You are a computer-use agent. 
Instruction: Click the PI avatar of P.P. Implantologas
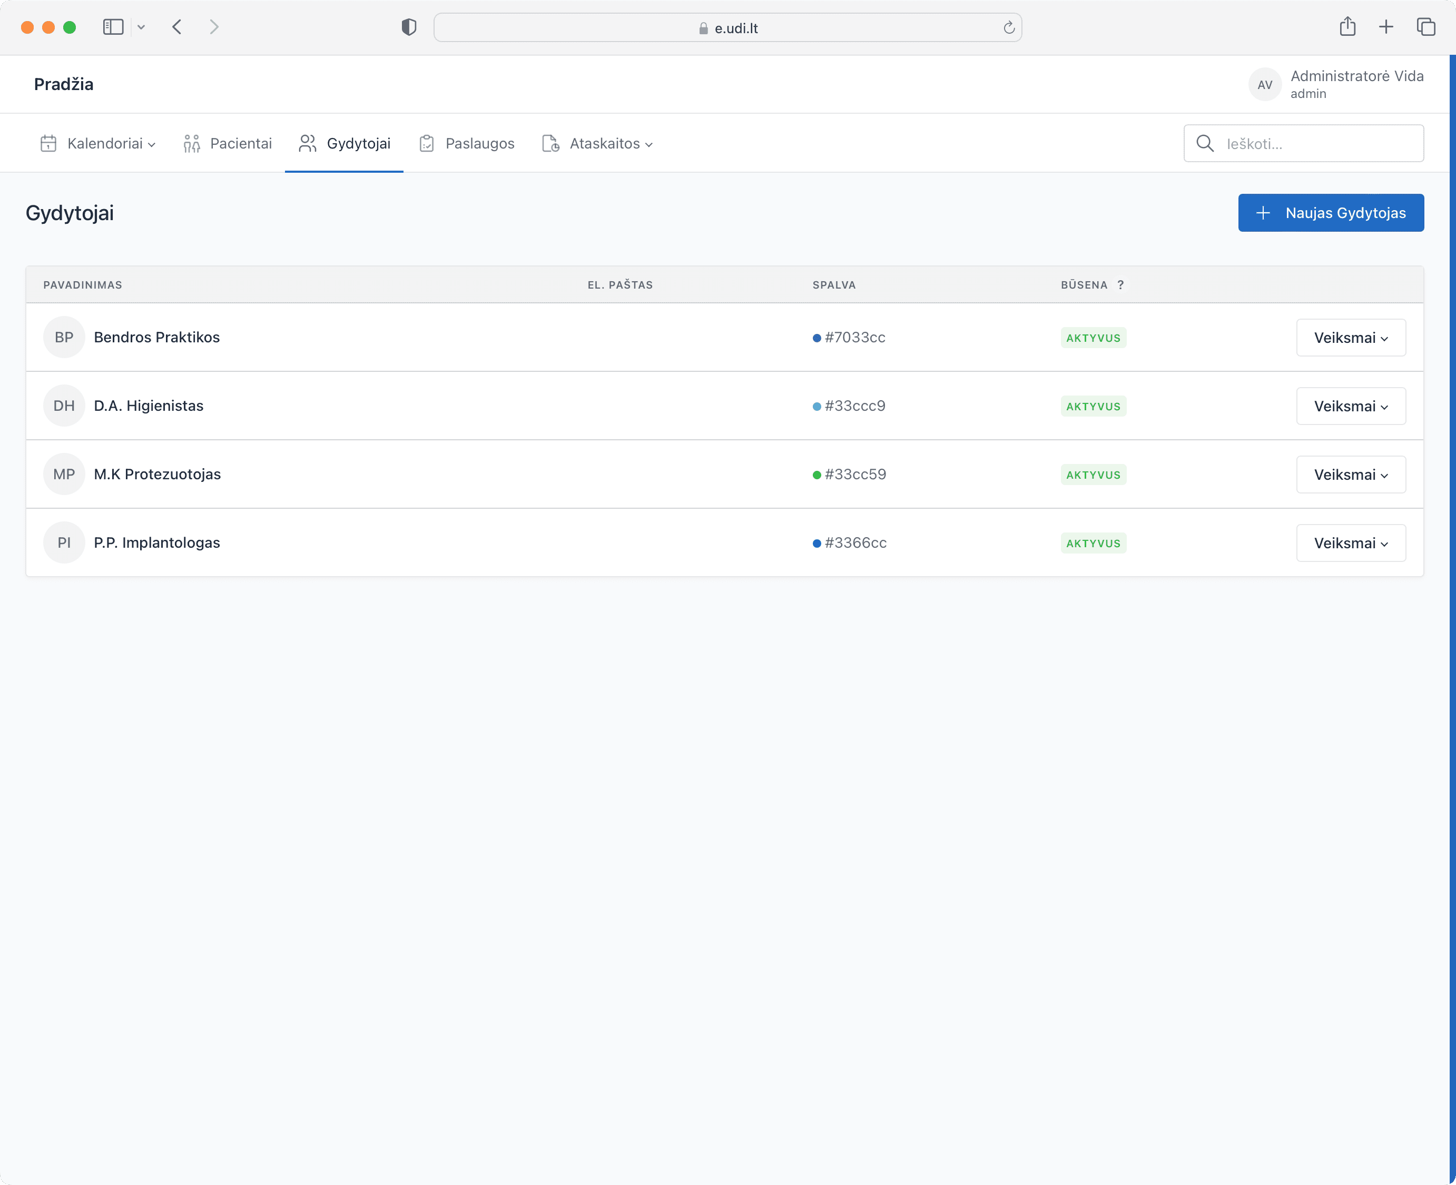point(64,542)
